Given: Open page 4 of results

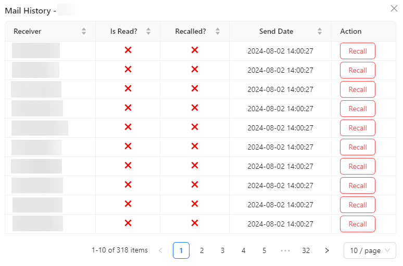Looking at the screenshot, I should coord(243,250).
